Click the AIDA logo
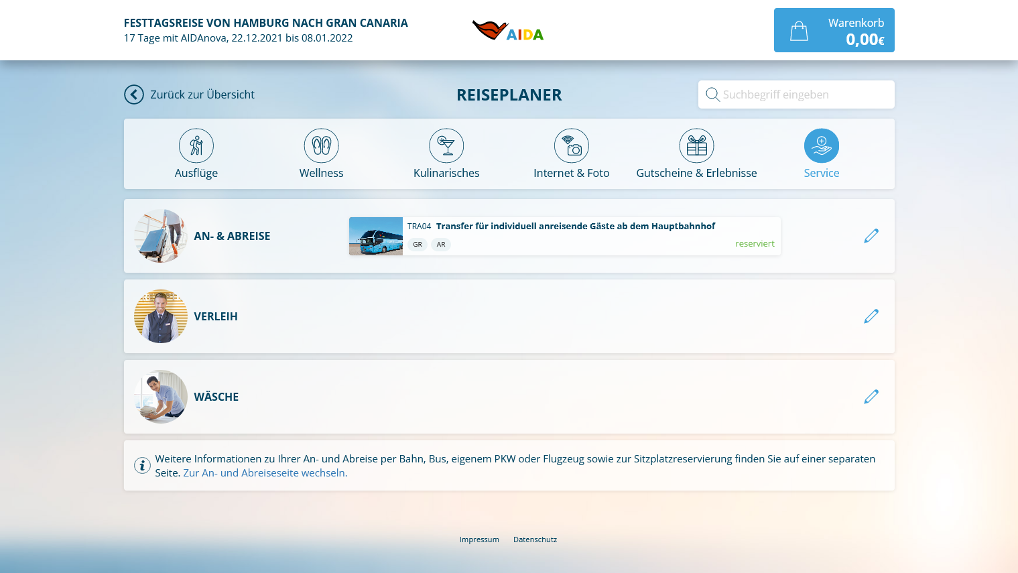Image resolution: width=1018 pixels, height=573 pixels. [508, 31]
